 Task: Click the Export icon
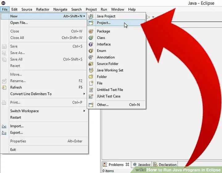pos(4,133)
